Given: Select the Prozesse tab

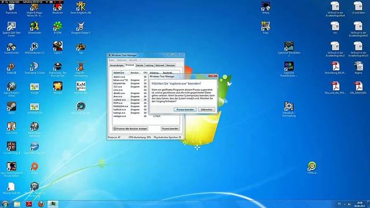Looking at the screenshot, I should click(129, 65).
